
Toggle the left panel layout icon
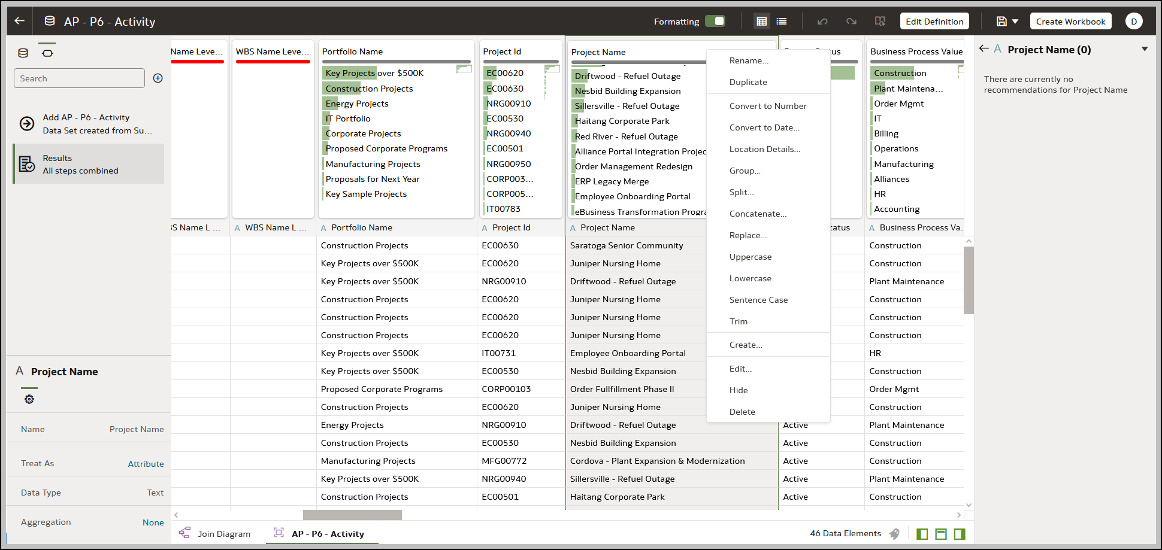pyautogui.click(x=922, y=534)
